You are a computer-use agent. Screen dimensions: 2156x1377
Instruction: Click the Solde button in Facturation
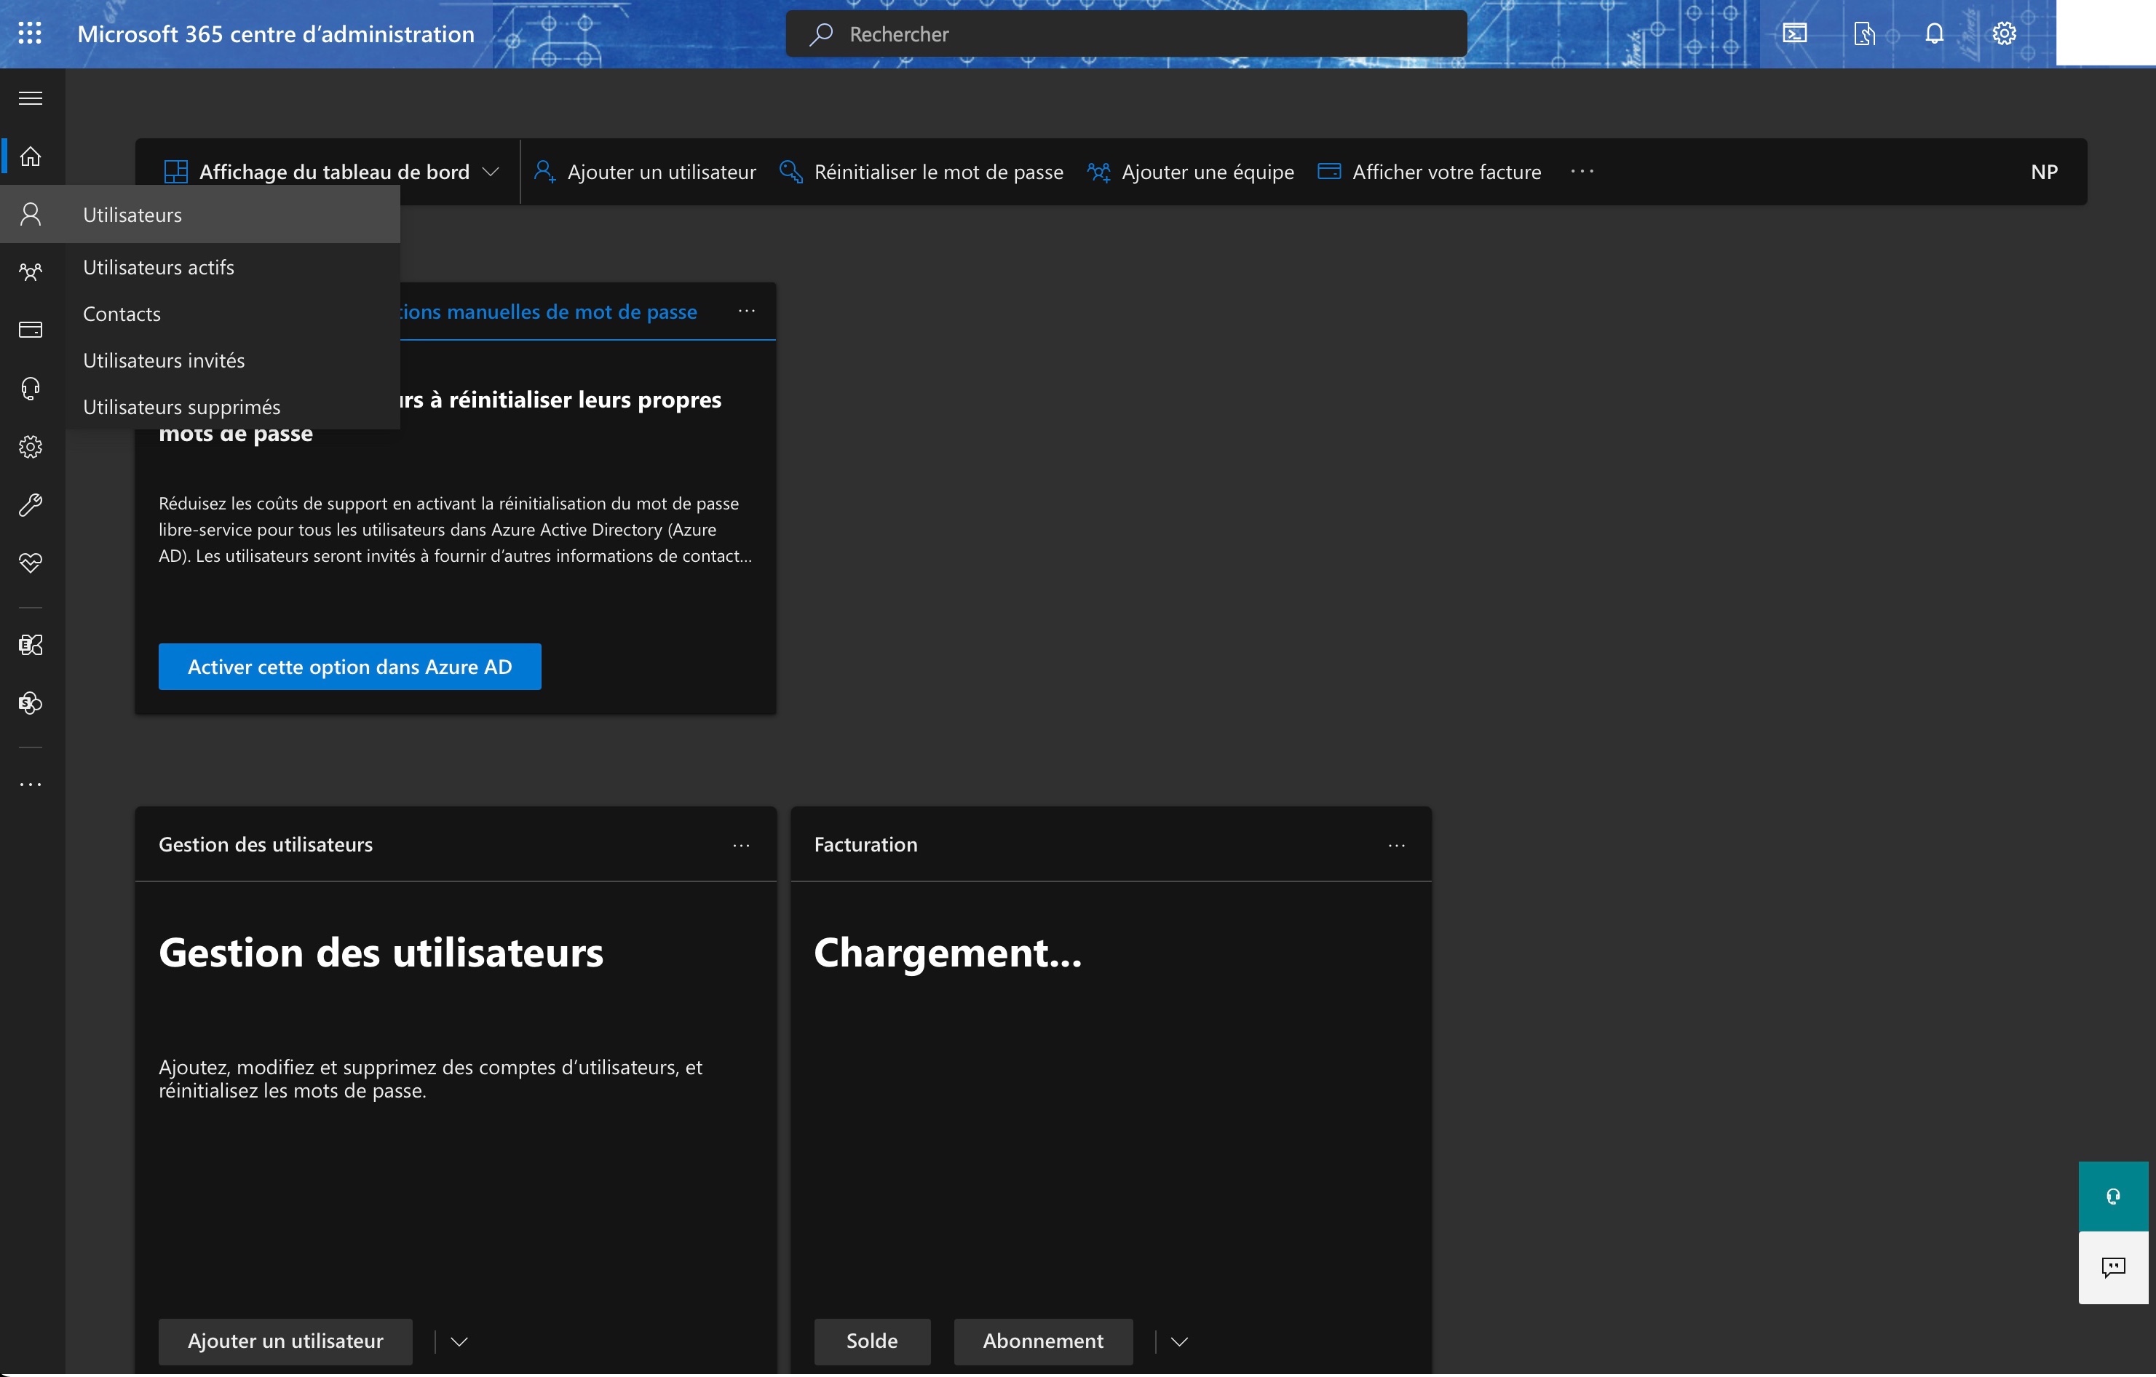(871, 1341)
